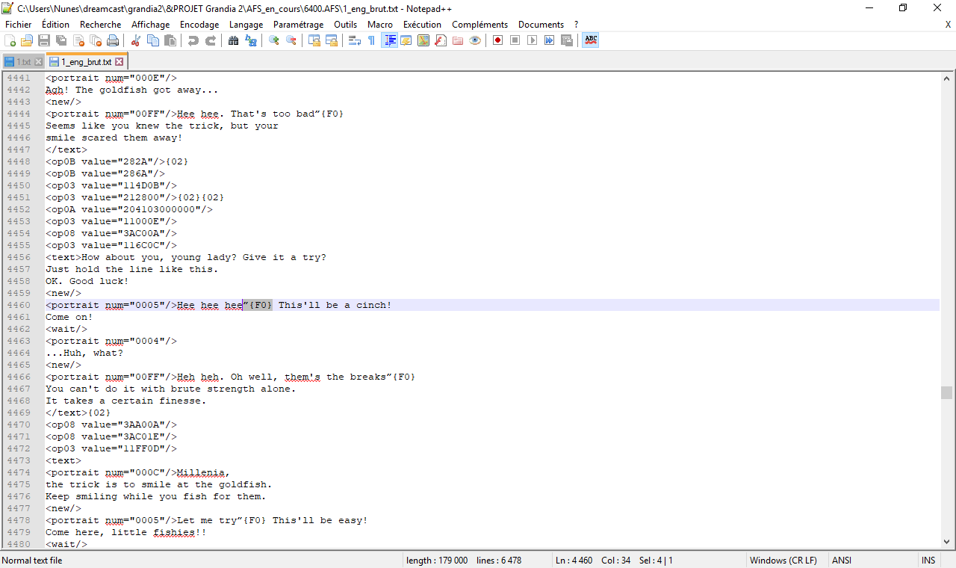Open the Exécution menu

423,25
